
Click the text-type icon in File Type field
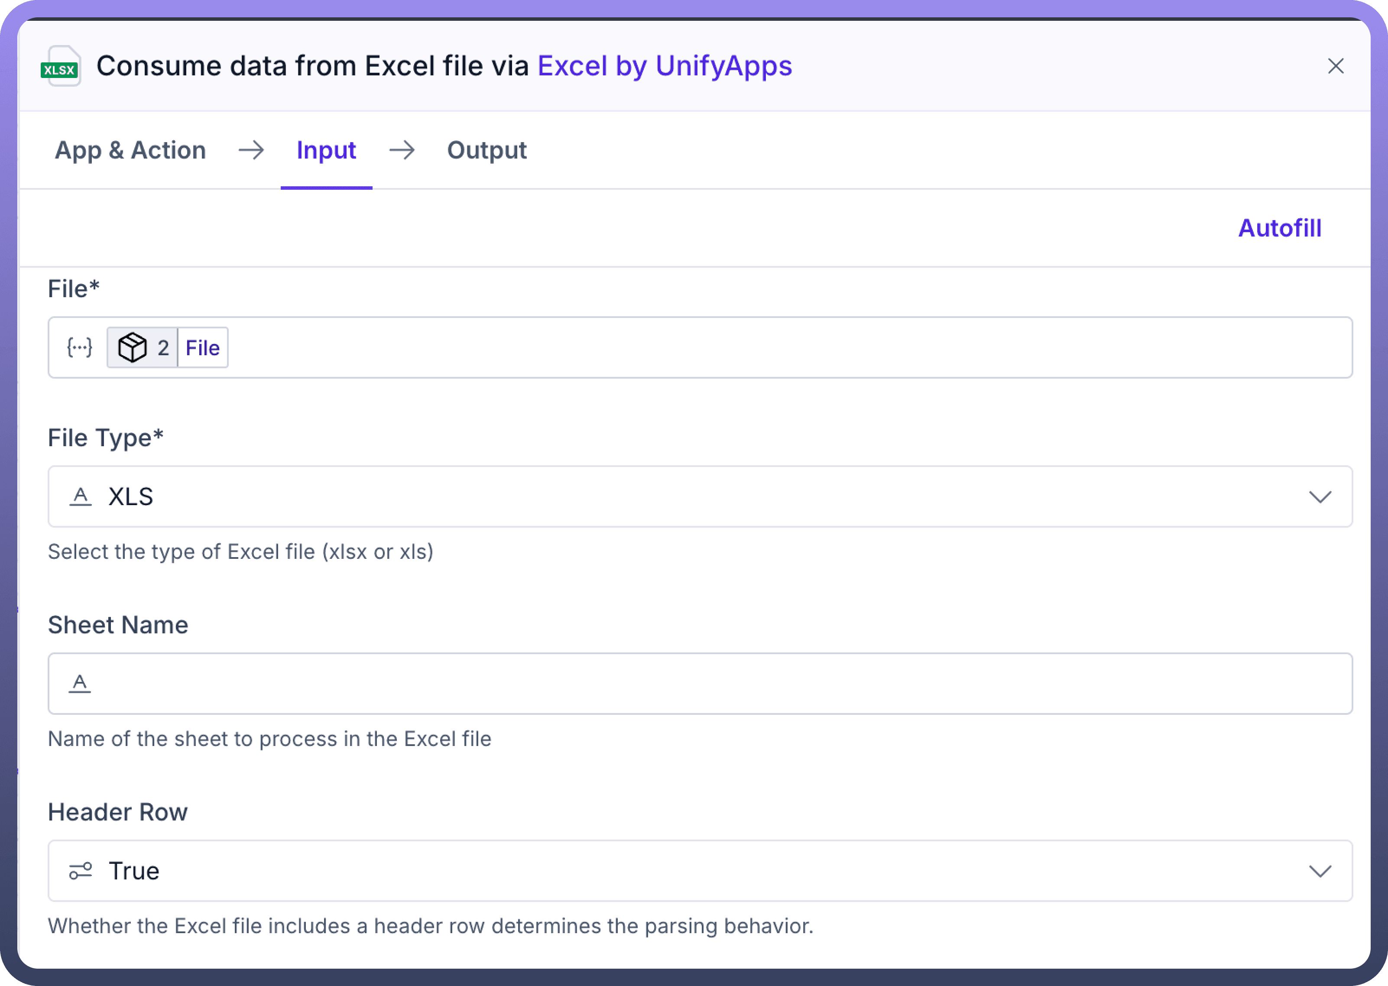coord(80,496)
